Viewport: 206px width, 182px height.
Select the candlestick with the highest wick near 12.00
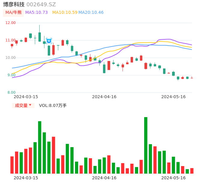click(x=40, y=33)
